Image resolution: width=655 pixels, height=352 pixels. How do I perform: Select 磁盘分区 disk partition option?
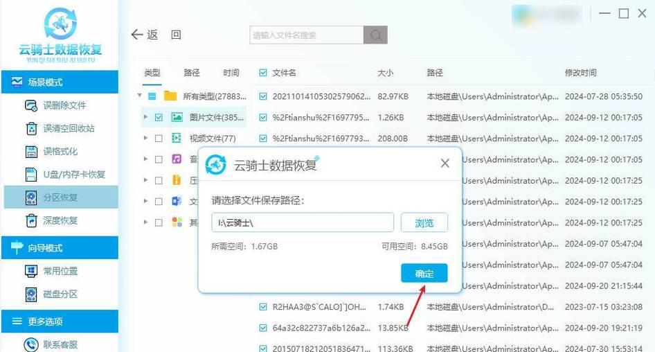52,294
